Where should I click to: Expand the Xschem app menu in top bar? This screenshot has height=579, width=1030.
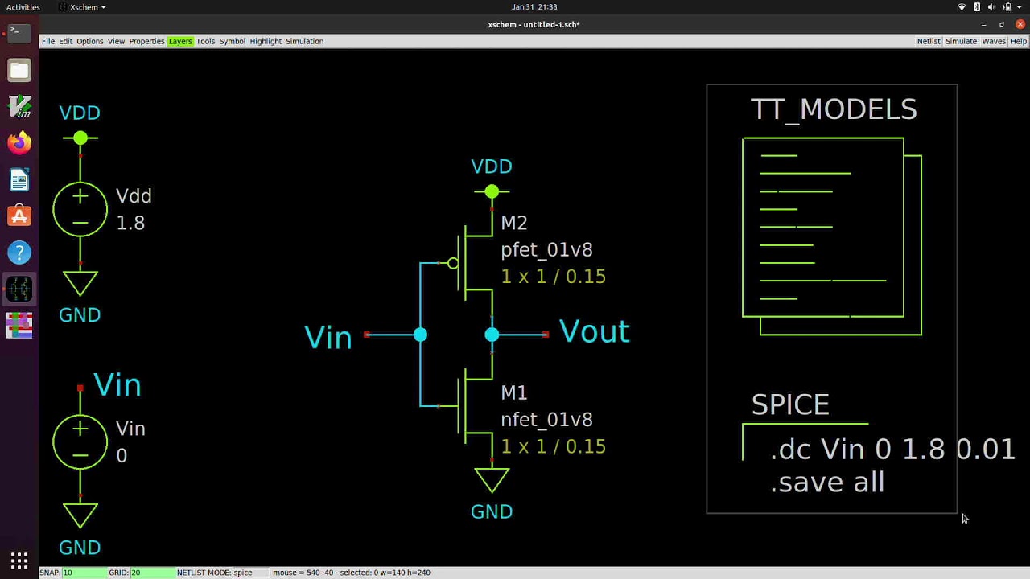[83, 7]
